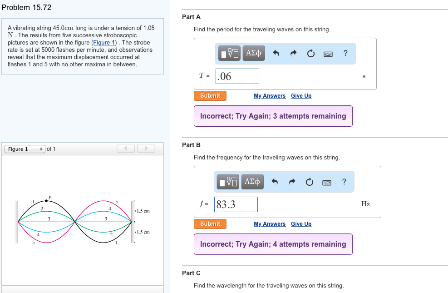The width and height of the screenshot is (448, 293).
Task: Click the redo icon in Part A answer toolbar
Action: pyautogui.click(x=293, y=53)
